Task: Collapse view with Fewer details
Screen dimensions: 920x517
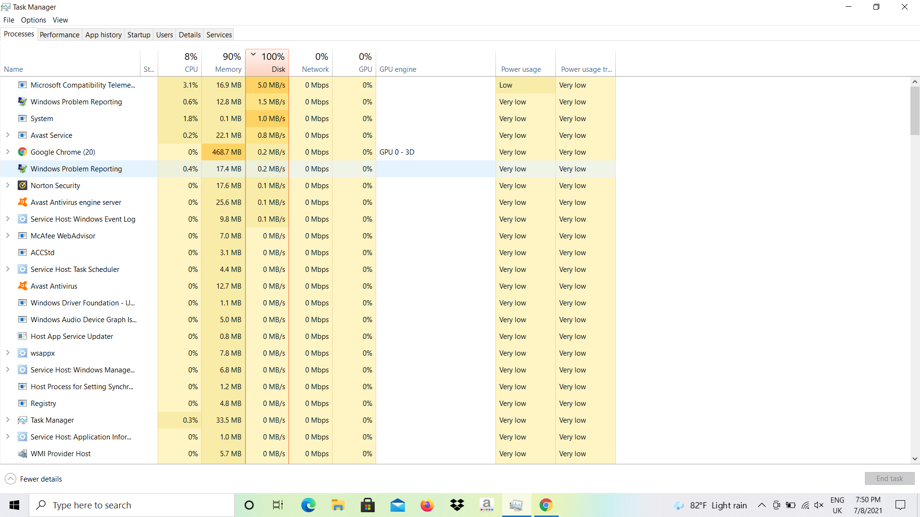Action: click(x=34, y=479)
